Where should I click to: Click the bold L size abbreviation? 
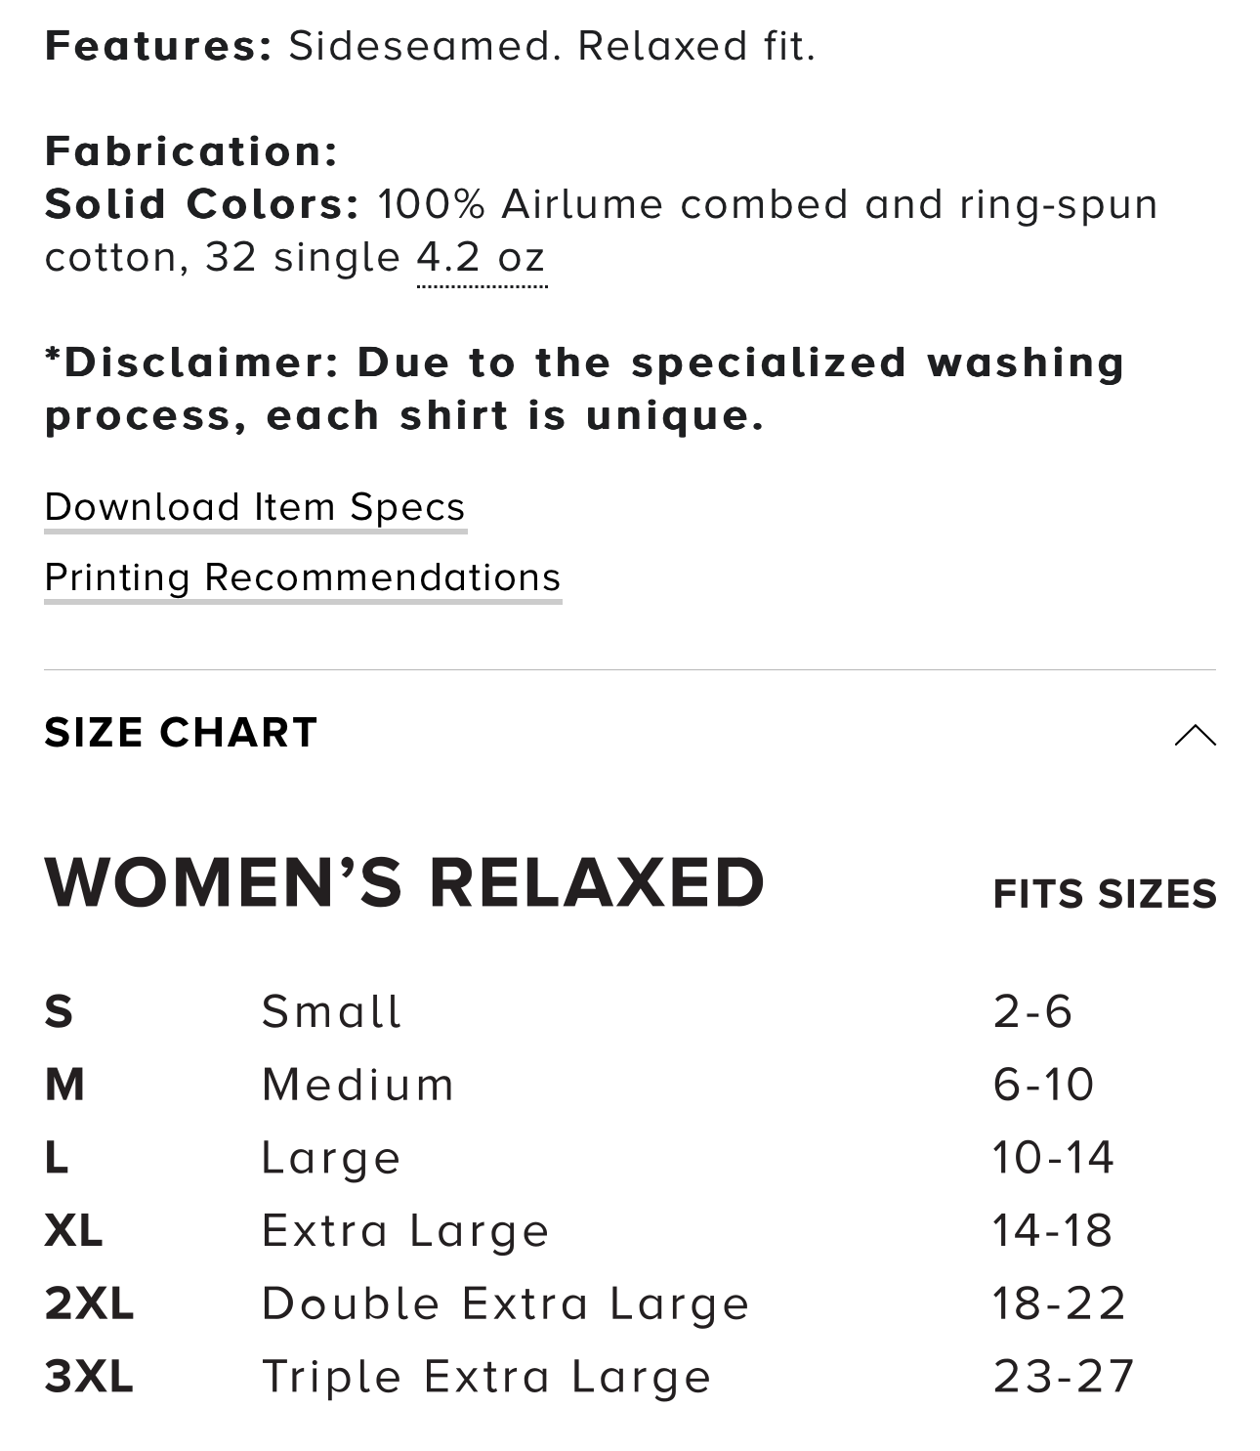[57, 1158]
